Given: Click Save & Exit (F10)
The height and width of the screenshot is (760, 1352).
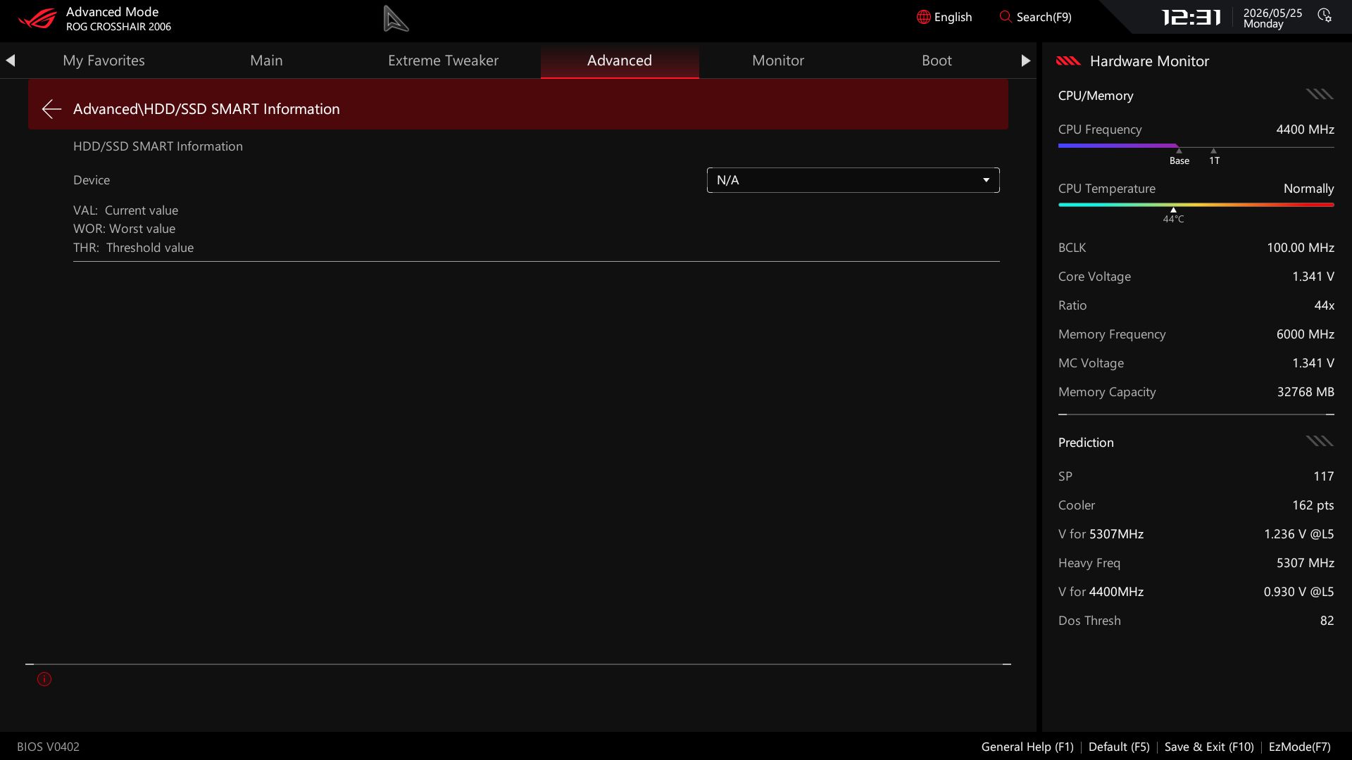Looking at the screenshot, I should click(1209, 747).
